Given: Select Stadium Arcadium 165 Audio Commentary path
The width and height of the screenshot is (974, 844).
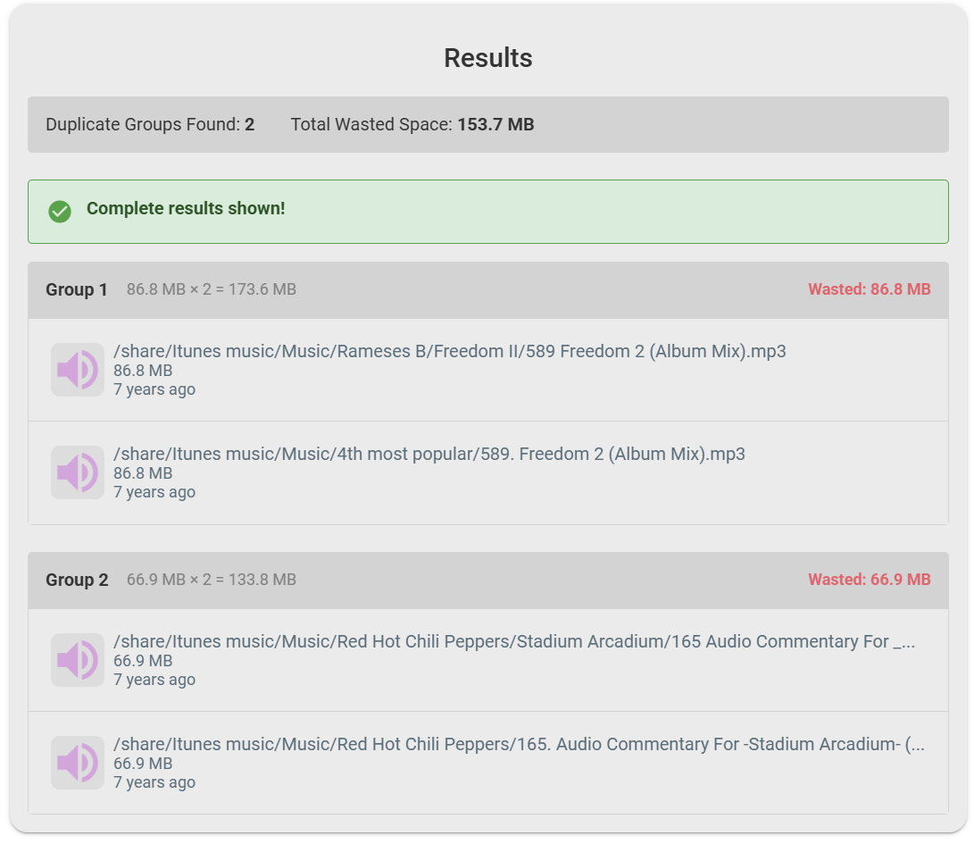Looking at the screenshot, I should point(514,641).
